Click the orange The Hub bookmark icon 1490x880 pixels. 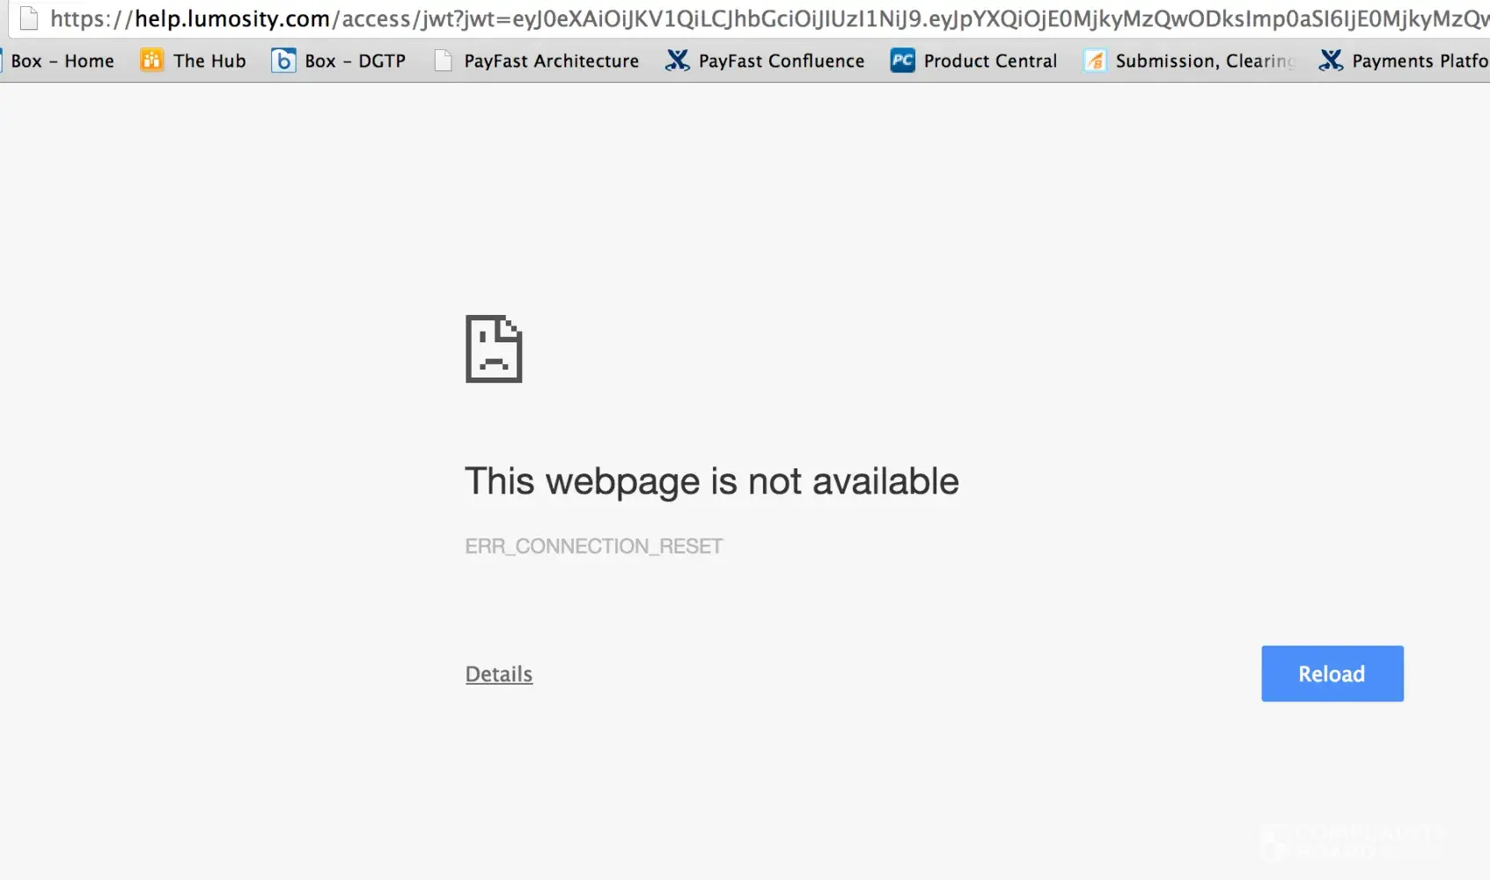(152, 60)
